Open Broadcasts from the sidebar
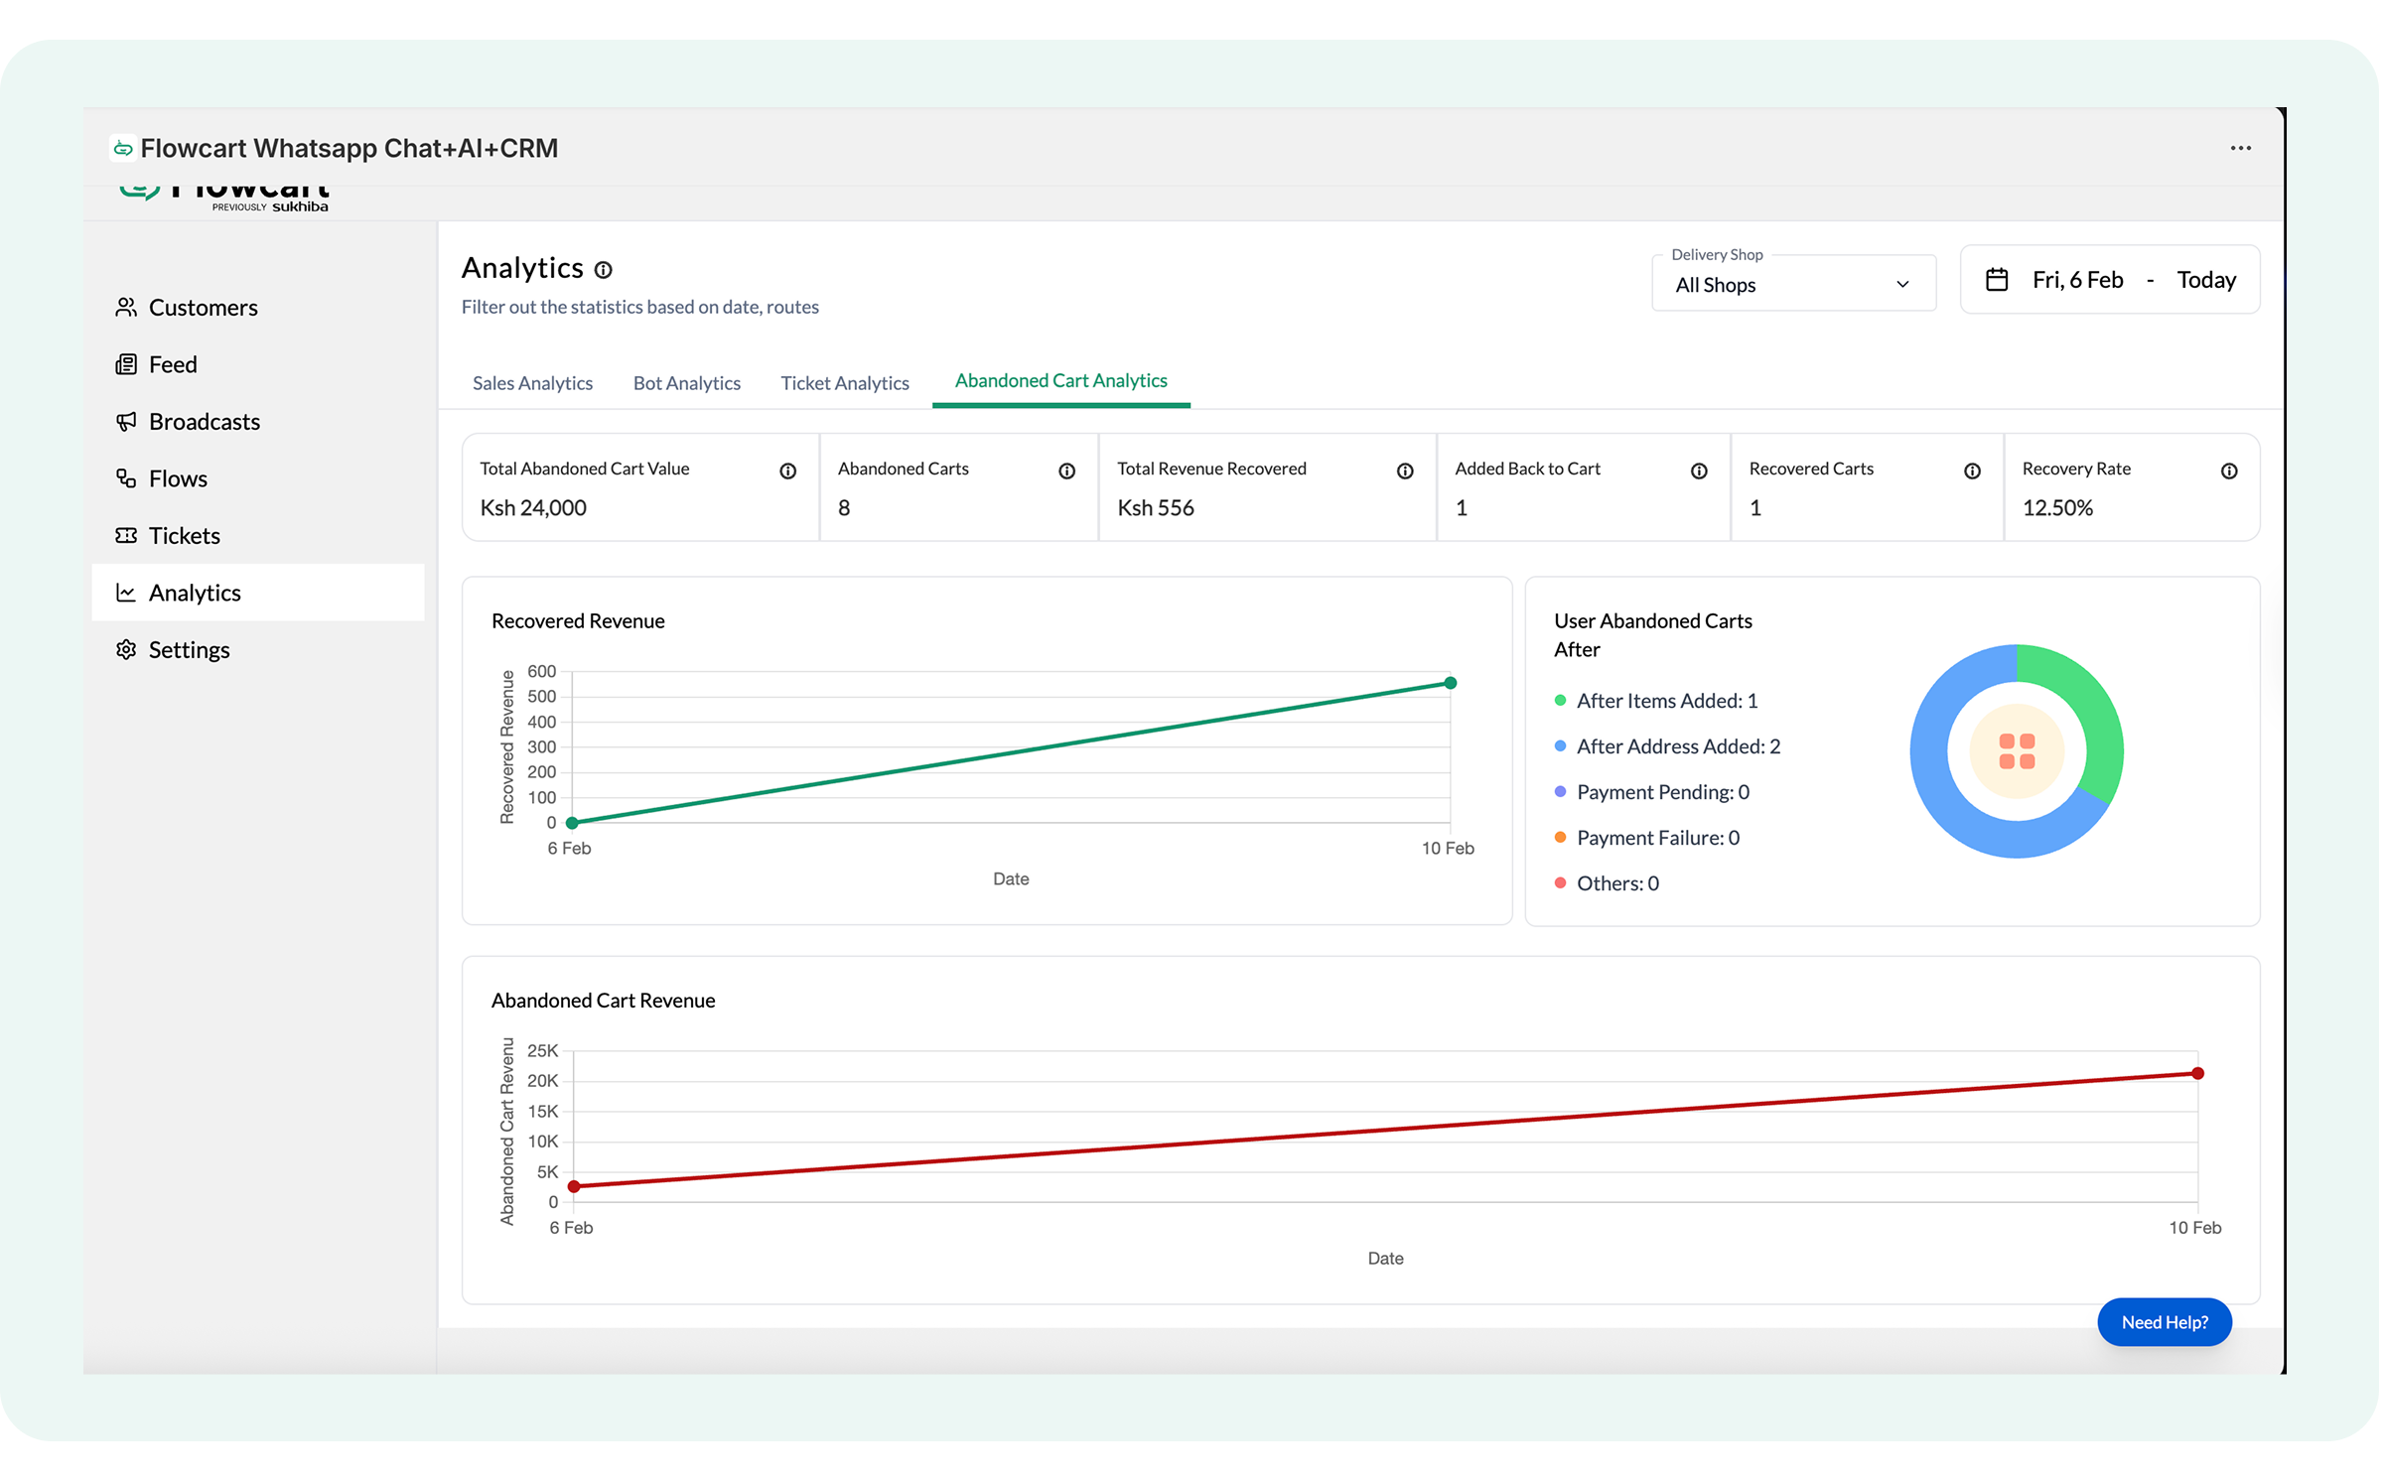Viewport: 2383px width, 1481px height. [x=204, y=422]
